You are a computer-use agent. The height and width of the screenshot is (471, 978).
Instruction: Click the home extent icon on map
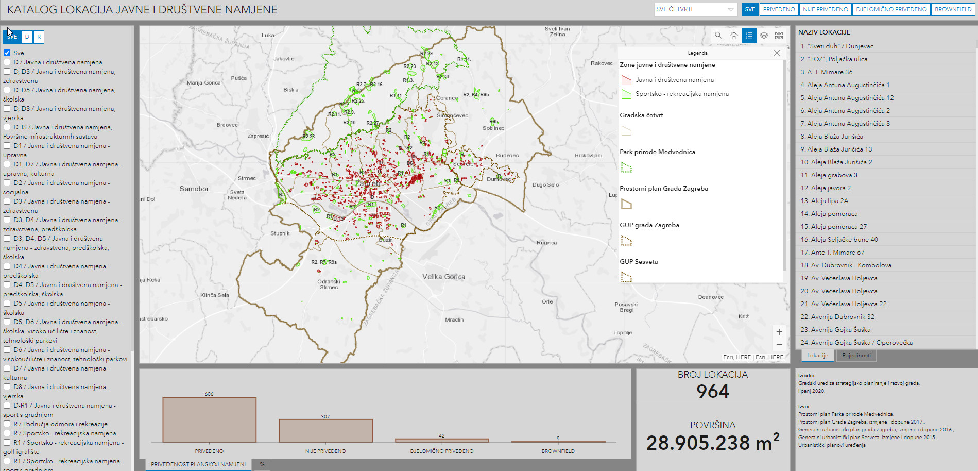[734, 36]
